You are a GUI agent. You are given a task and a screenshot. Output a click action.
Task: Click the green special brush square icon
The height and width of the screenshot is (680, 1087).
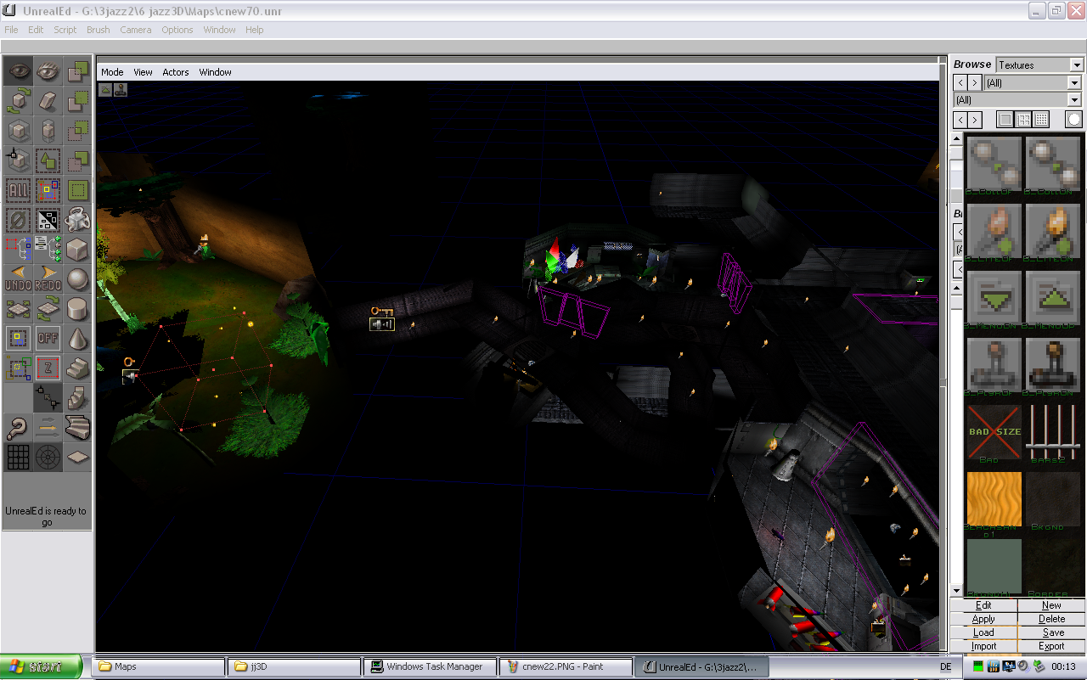[78, 190]
